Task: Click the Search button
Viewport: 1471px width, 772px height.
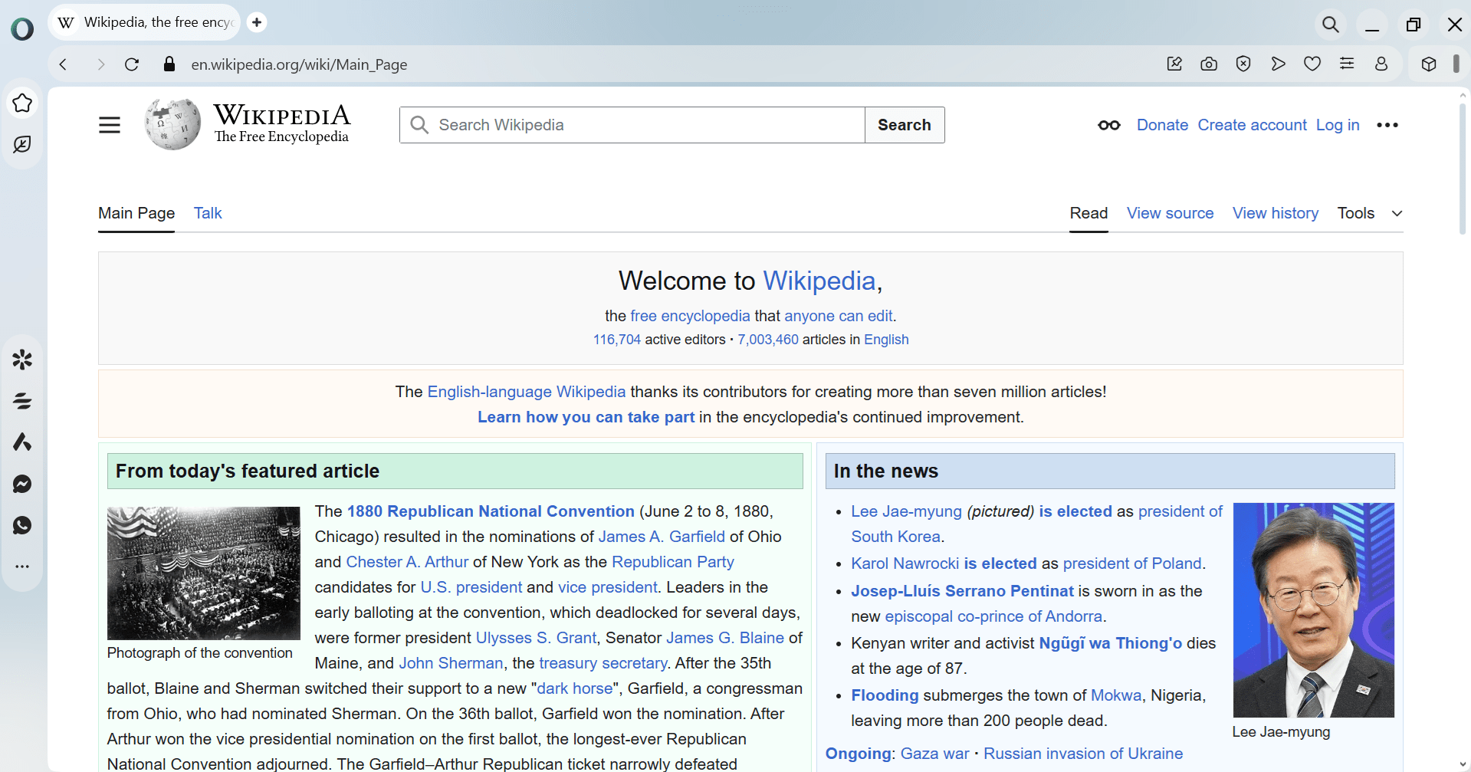Action: coord(905,125)
